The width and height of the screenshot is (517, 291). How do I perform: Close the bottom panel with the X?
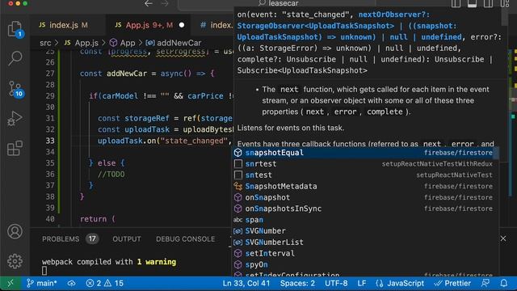click(503, 238)
